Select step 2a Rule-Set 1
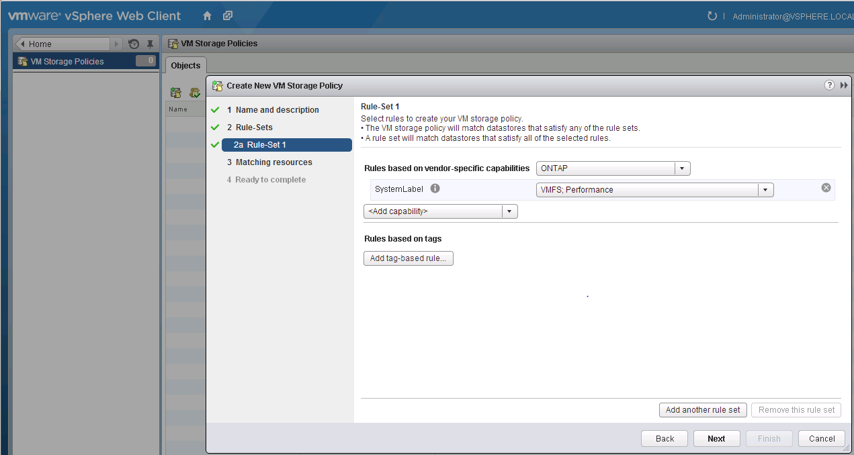The height and width of the screenshot is (455, 854). click(287, 145)
